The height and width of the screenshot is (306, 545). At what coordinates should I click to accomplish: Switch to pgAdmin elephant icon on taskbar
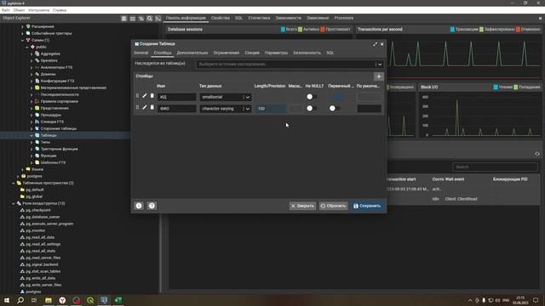point(104,300)
